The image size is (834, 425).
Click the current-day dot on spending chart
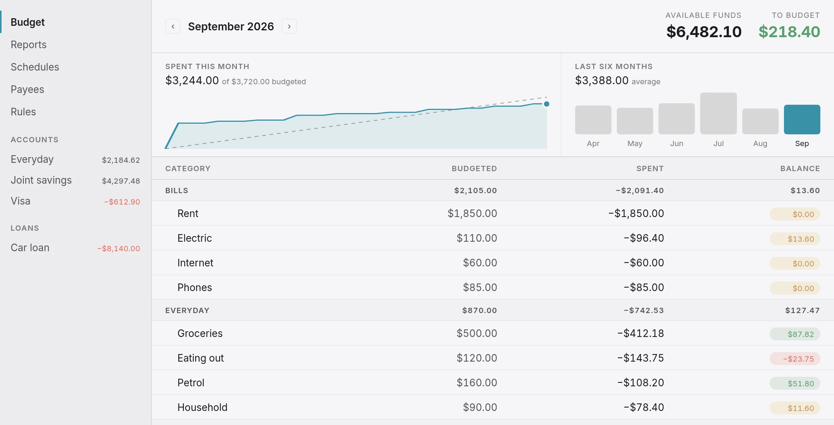[547, 104]
